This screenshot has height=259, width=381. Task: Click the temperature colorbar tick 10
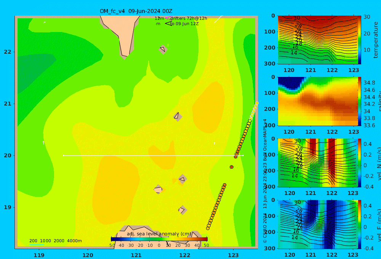pos(367,50)
